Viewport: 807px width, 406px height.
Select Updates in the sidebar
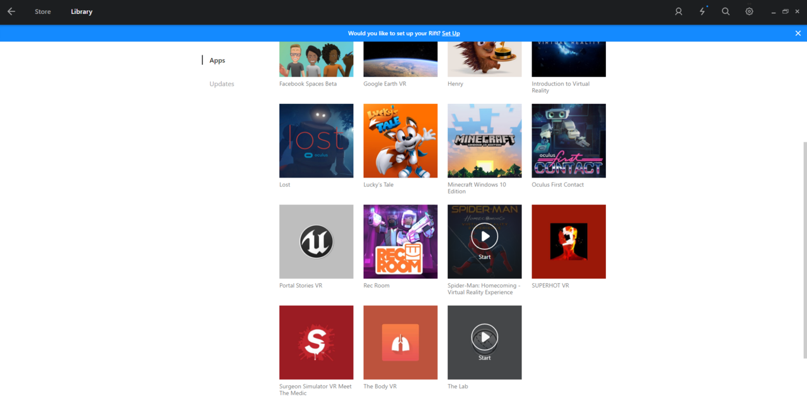pyautogui.click(x=221, y=84)
